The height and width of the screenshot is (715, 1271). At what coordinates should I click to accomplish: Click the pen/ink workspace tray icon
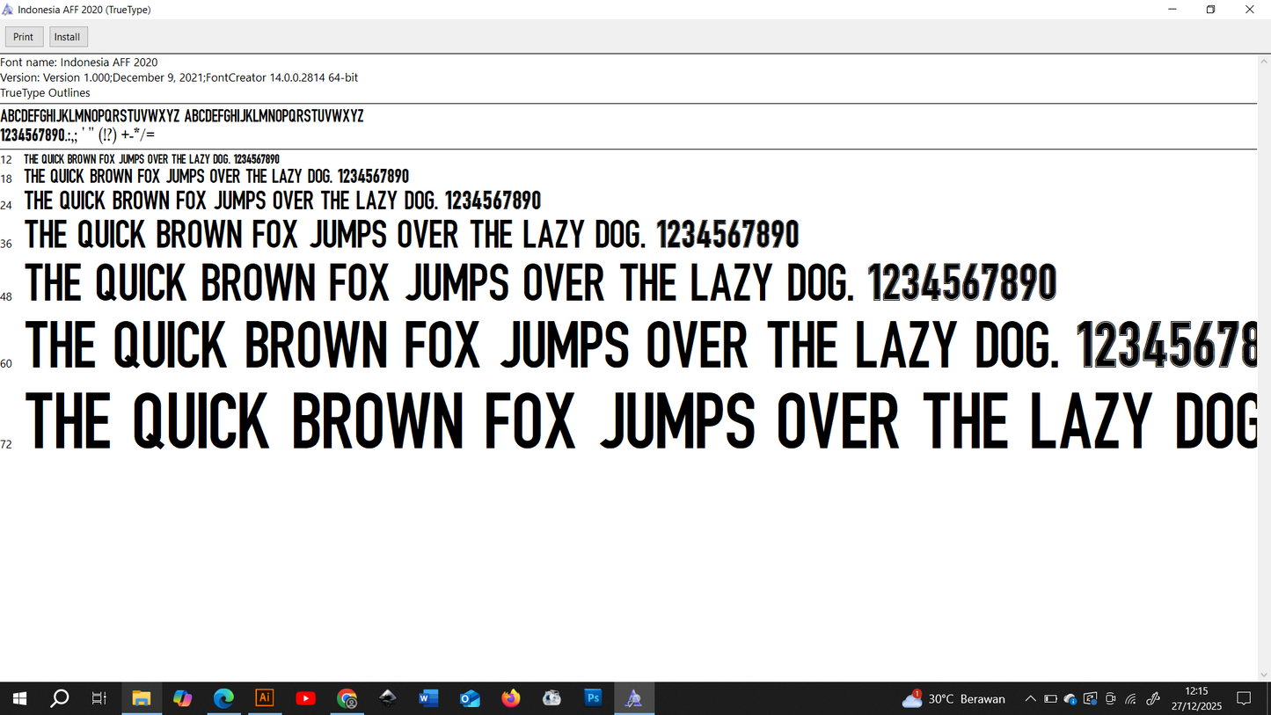click(x=1153, y=699)
